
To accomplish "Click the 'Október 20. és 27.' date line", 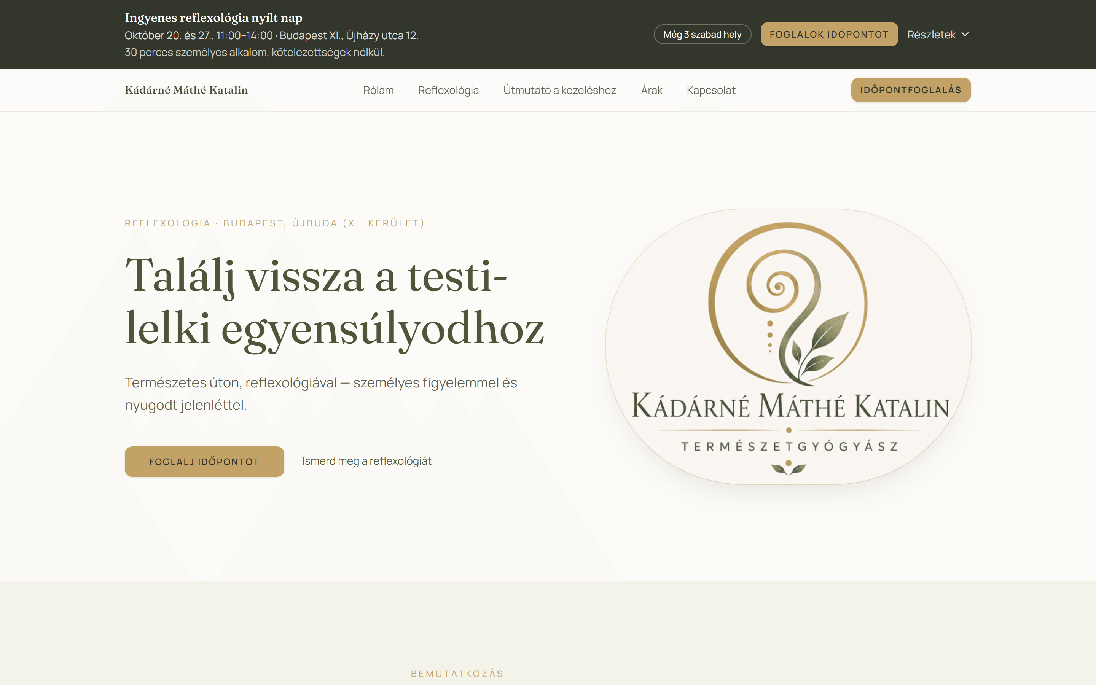I will pos(272,35).
